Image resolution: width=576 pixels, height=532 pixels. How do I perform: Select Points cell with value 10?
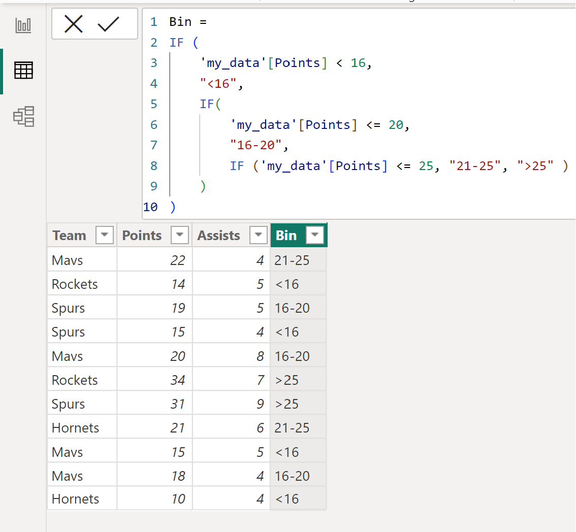154,498
